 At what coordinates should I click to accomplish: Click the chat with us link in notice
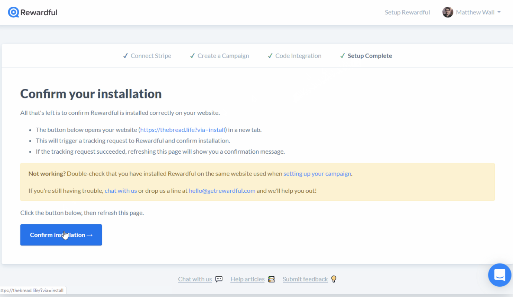tap(121, 190)
